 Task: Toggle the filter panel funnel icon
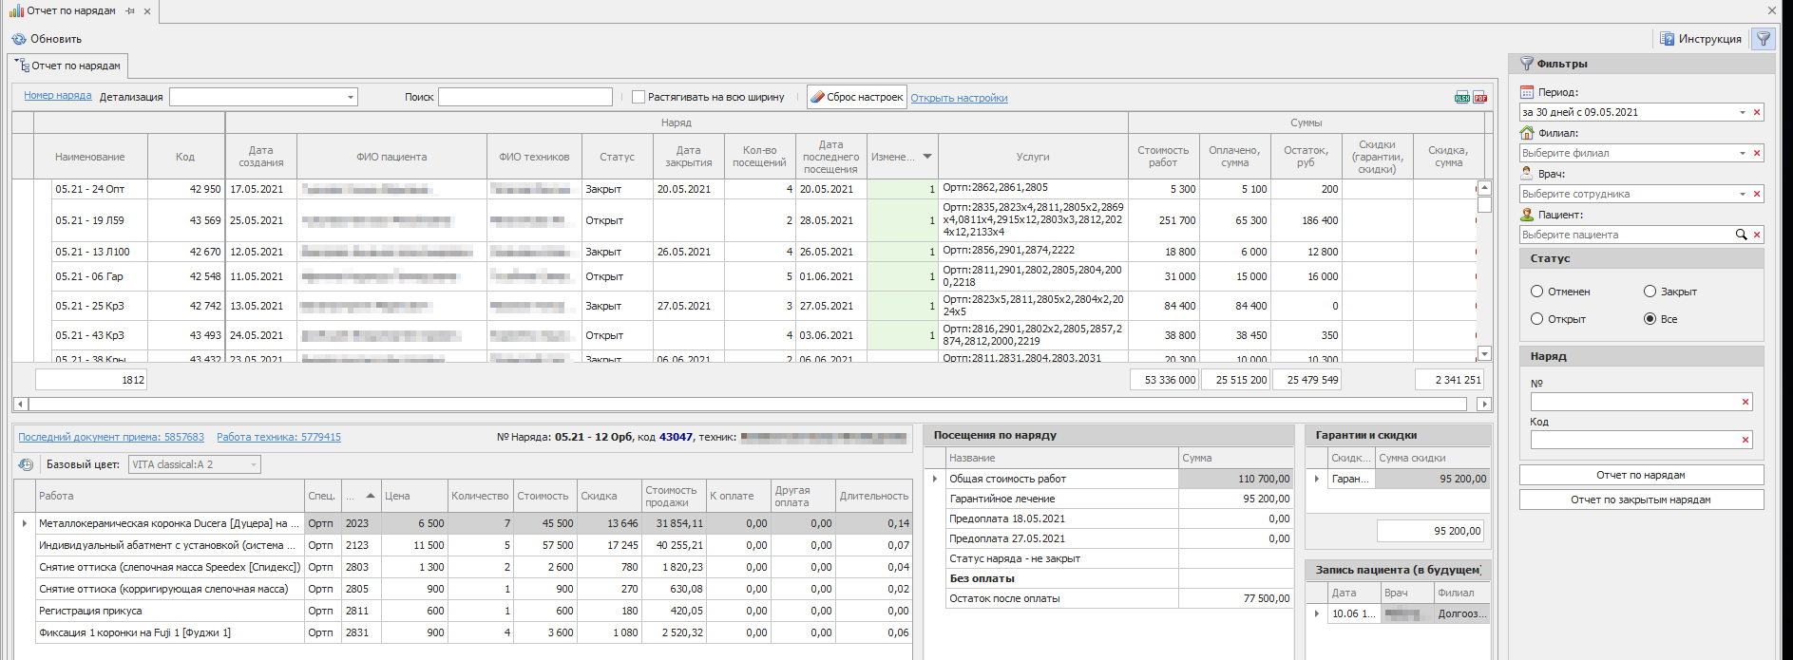pos(1764,39)
